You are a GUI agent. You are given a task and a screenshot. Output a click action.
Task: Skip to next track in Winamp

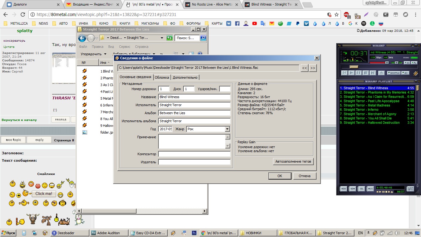pyautogui.click(x=373, y=73)
